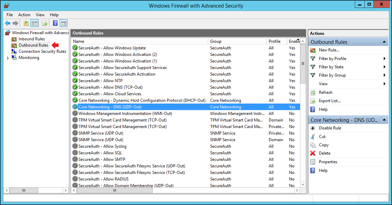
Task: Click the blue Help icon in the toolbar
Action: click(55, 23)
